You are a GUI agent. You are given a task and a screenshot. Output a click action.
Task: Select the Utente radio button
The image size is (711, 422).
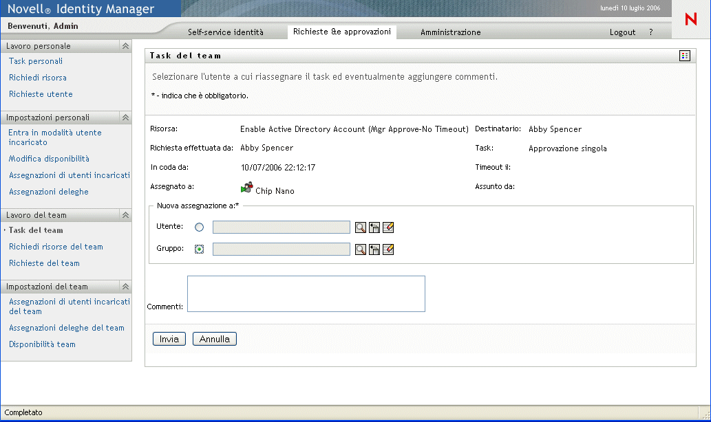[199, 227]
